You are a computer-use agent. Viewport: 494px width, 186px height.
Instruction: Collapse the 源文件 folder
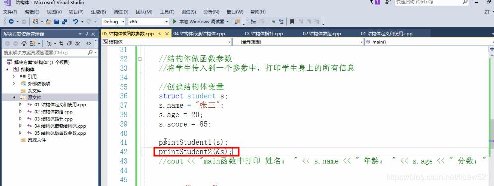(14, 98)
